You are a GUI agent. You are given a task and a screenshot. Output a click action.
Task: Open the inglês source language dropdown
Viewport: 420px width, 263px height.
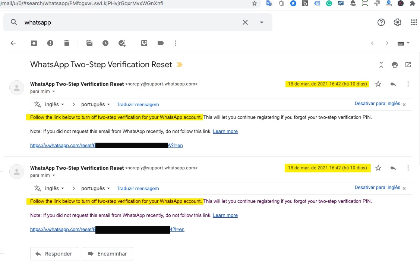coord(54,104)
